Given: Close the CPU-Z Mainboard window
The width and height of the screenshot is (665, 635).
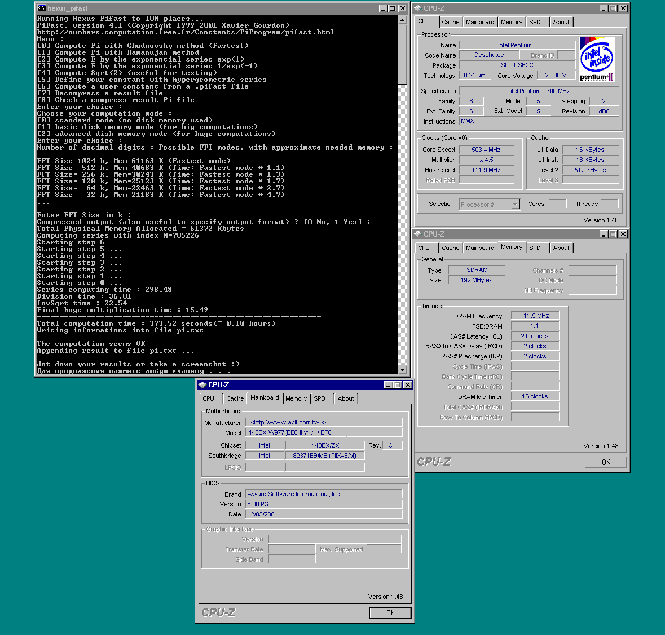Looking at the screenshot, I should point(408,384).
